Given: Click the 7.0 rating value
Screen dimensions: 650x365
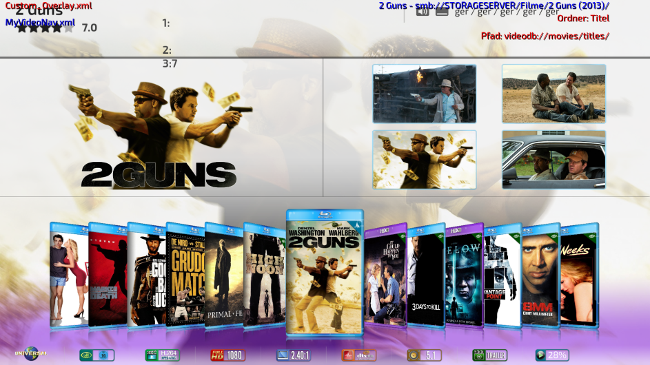Looking at the screenshot, I should (x=89, y=28).
